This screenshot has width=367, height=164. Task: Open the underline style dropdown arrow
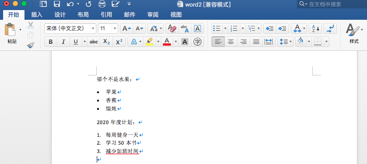pos(85,42)
